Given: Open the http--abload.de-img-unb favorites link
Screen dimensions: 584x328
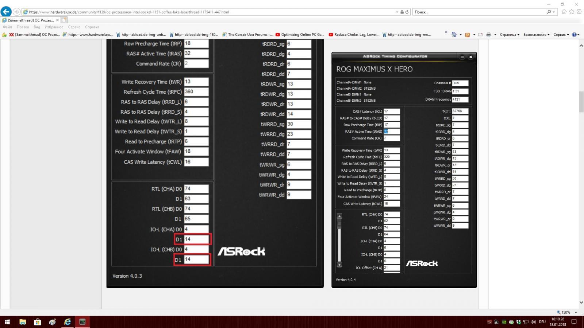Looking at the screenshot, I should pos(141,35).
